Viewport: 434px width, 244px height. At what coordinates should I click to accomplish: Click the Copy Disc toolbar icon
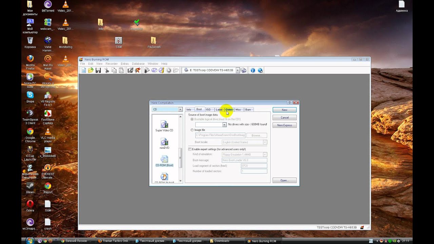154,70
